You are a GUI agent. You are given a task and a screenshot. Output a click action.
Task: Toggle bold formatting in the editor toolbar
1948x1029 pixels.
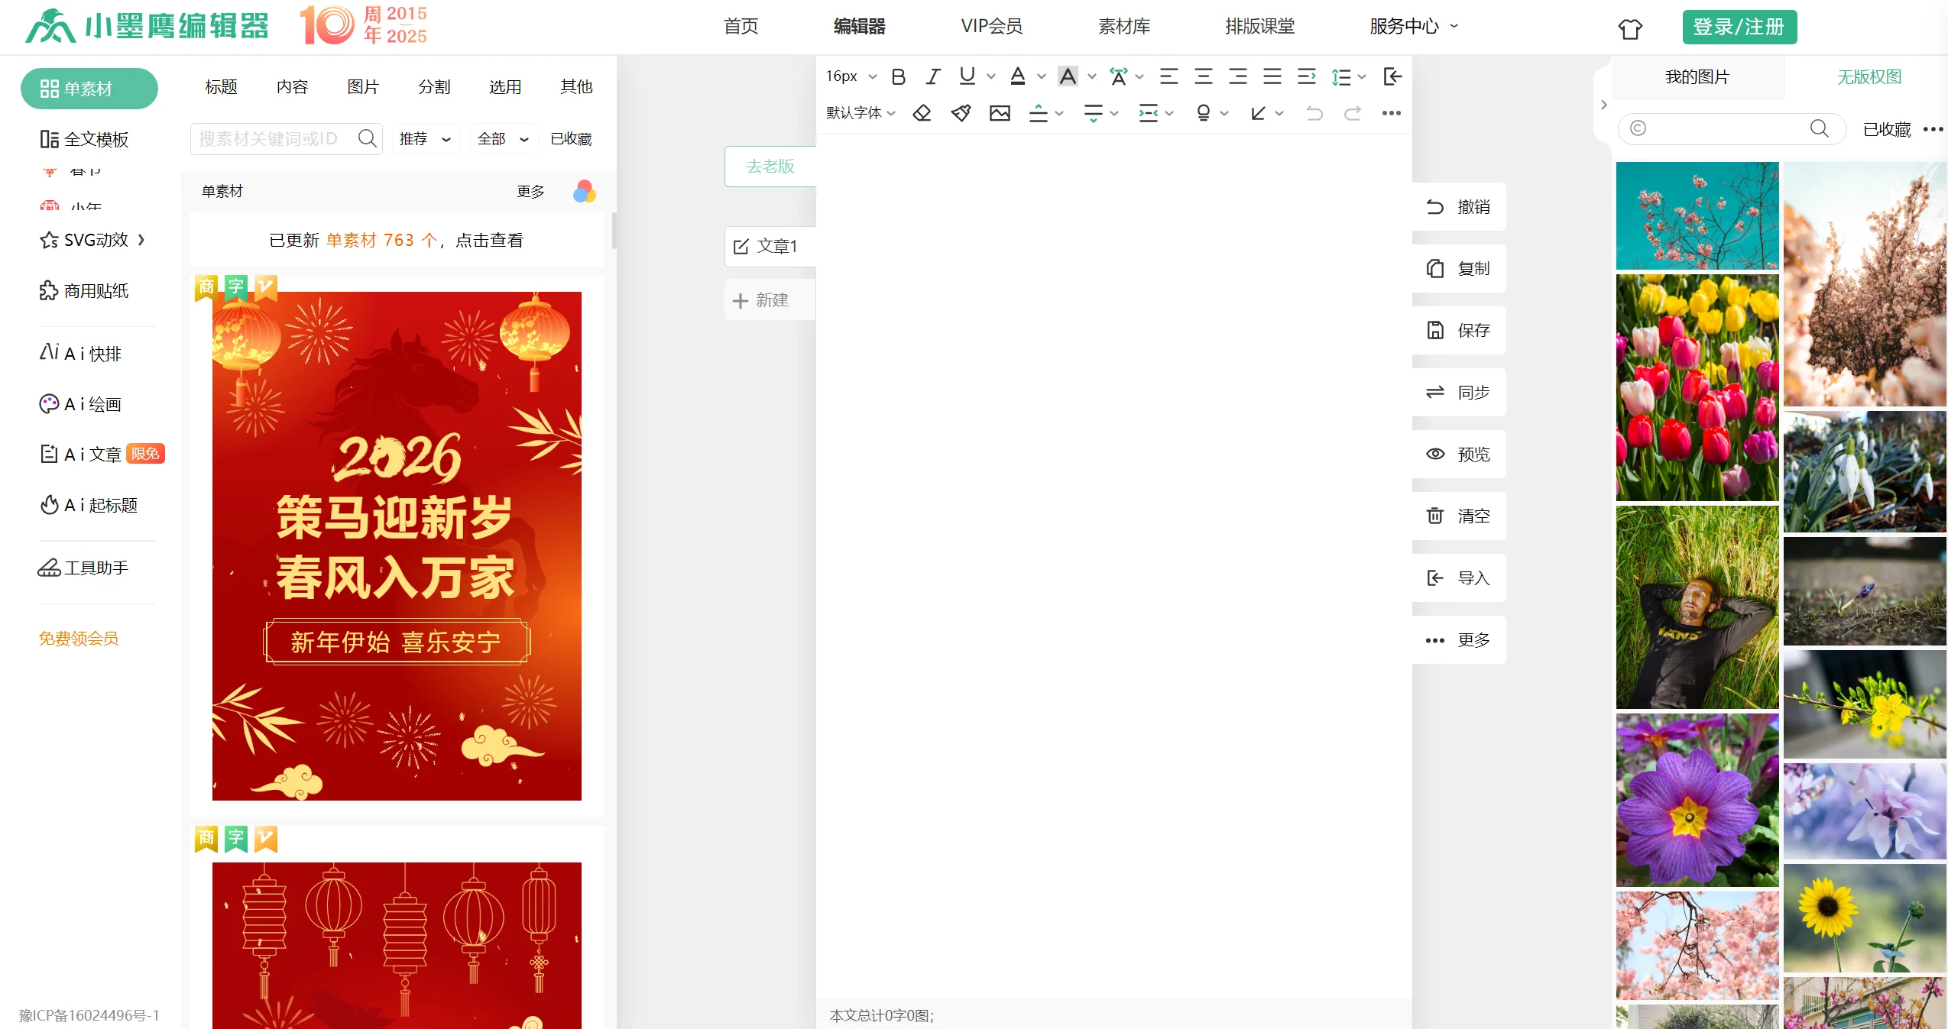click(898, 76)
